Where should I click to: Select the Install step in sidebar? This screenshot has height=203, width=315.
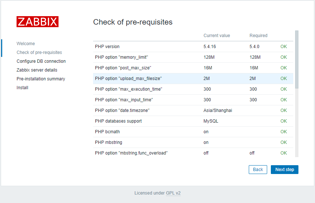pyautogui.click(x=22, y=88)
